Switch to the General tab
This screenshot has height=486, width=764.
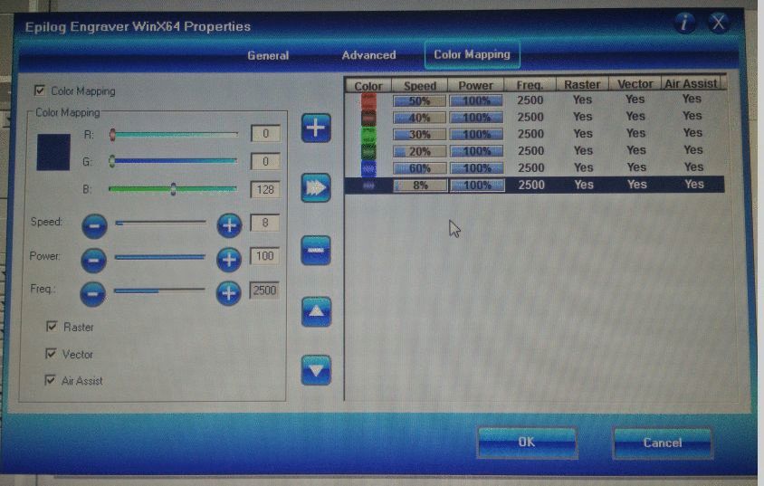[268, 55]
